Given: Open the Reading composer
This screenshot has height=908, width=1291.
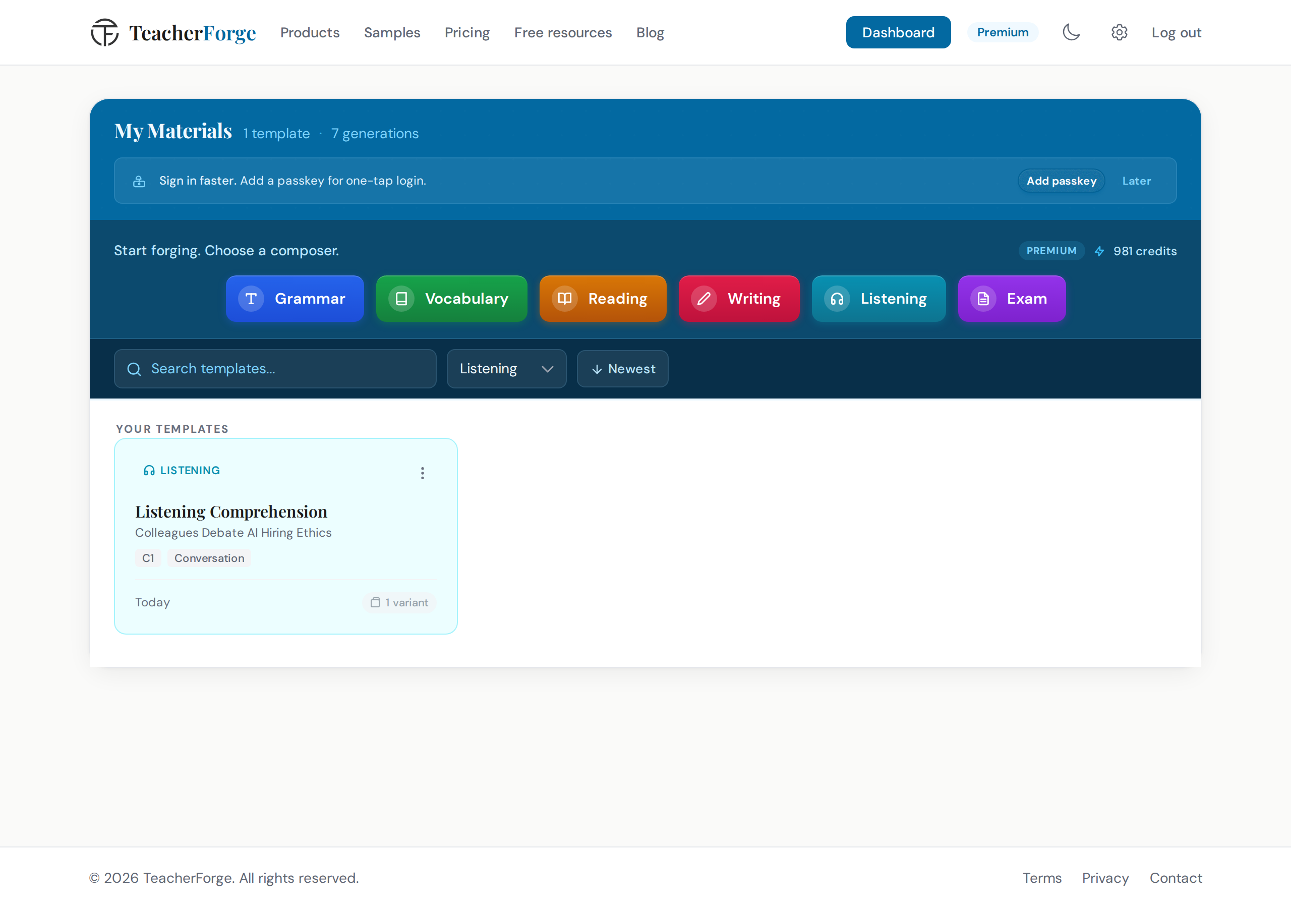Looking at the screenshot, I should (x=603, y=299).
